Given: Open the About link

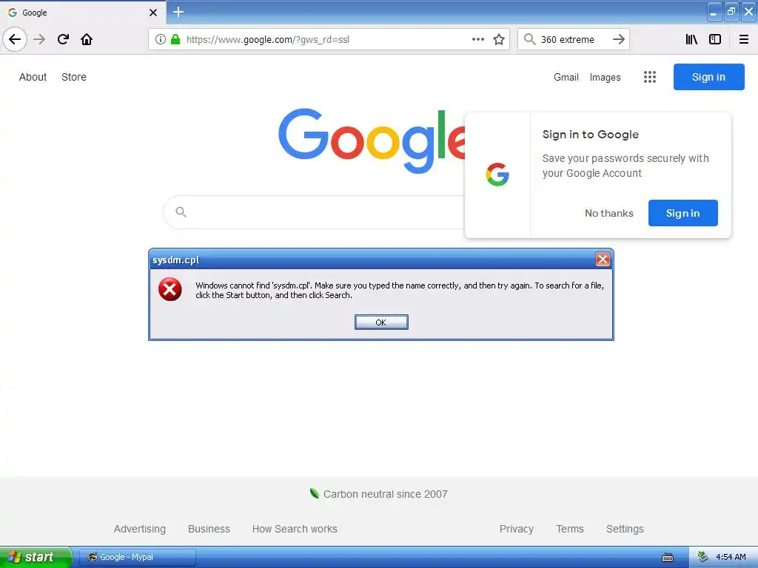Looking at the screenshot, I should pyautogui.click(x=33, y=77).
